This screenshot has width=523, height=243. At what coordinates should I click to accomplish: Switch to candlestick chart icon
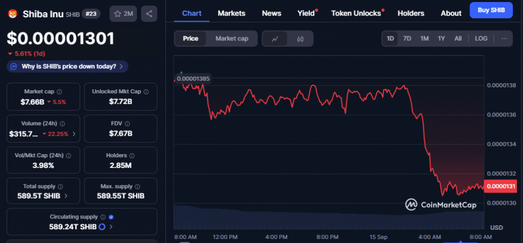point(300,39)
